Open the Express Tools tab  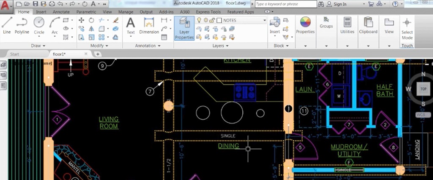click(x=208, y=12)
